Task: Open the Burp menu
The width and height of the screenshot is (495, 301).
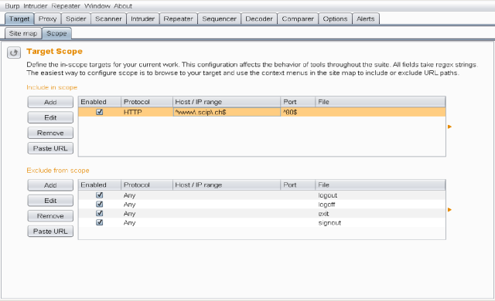Action: pos(12,5)
